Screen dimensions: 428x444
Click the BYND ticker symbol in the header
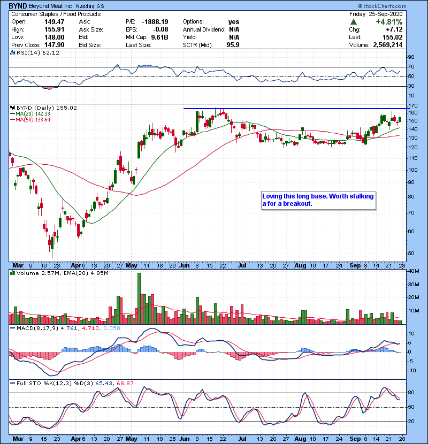tap(19, 5)
